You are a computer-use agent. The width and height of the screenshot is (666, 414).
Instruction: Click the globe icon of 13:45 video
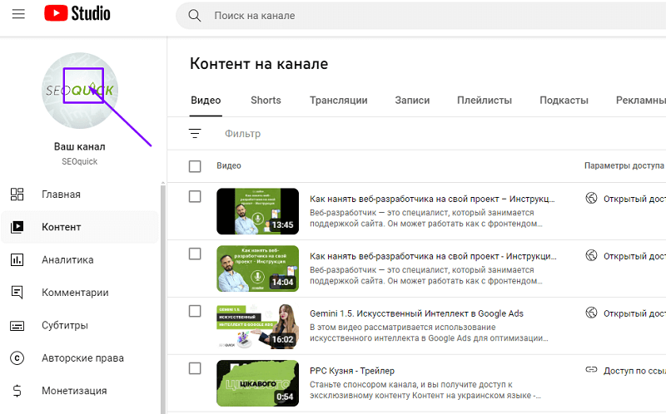click(x=591, y=198)
